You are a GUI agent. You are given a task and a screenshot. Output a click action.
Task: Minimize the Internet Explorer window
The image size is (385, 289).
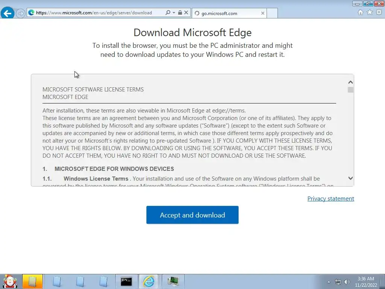[x=357, y=3]
